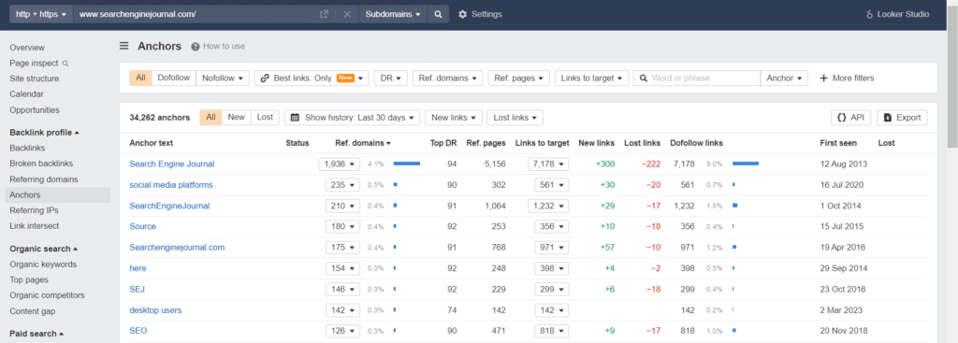Open Calendar in sidebar
The width and height of the screenshot is (958, 343).
point(27,94)
